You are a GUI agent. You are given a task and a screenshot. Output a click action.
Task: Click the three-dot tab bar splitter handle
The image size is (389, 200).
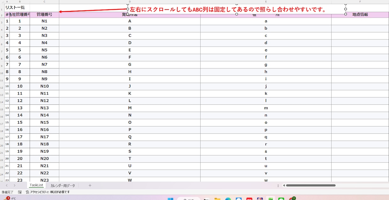click(x=278, y=185)
